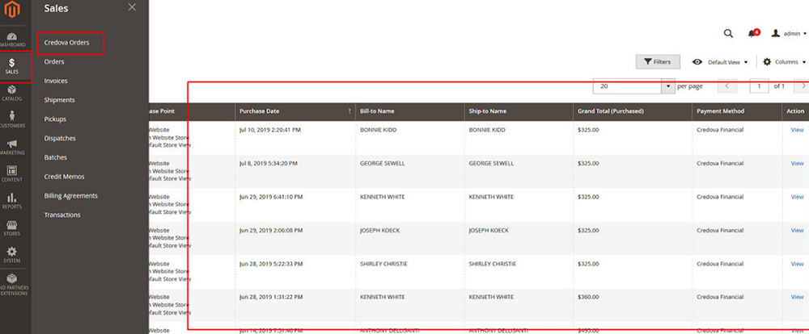Expand the per page size dropdown arrow

[x=668, y=86]
